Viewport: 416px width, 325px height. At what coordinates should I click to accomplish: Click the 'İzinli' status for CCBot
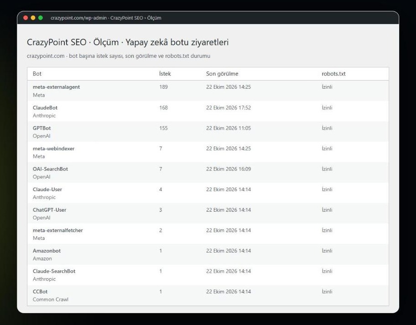(x=327, y=291)
